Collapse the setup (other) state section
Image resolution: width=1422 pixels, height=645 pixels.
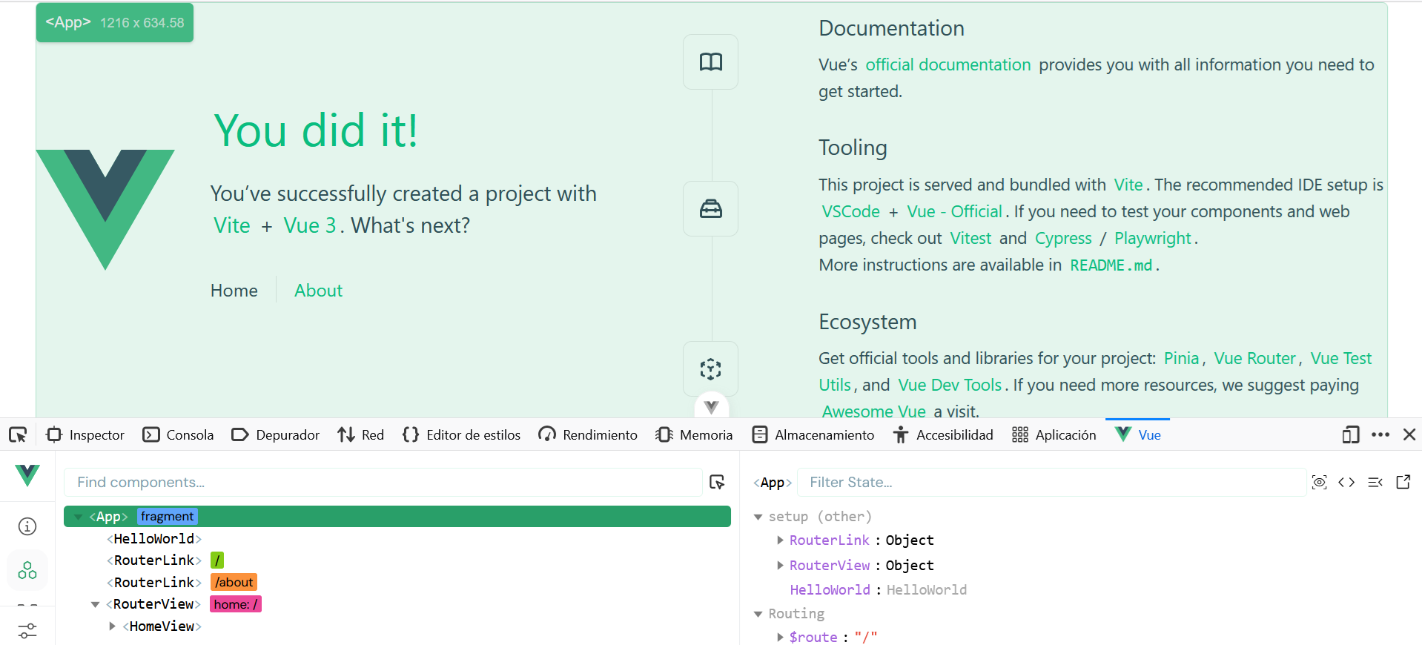click(x=758, y=517)
